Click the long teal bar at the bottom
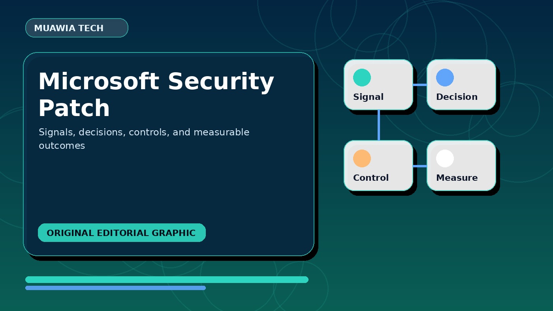553x311 pixels. coord(167,279)
